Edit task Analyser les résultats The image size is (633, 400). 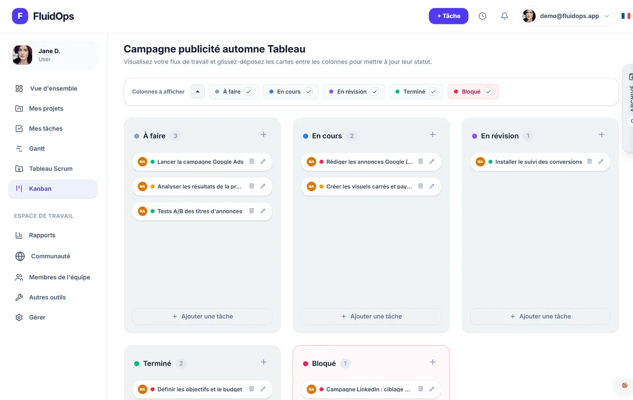(263, 186)
